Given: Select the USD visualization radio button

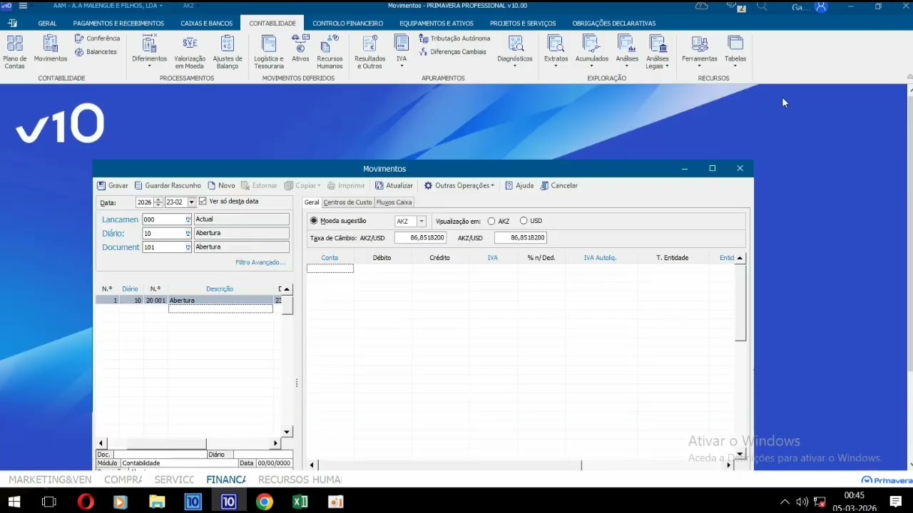Looking at the screenshot, I should click(x=524, y=221).
